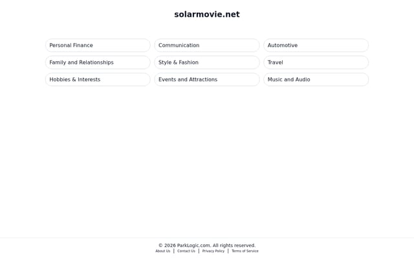
Task: Click the About Us footer link
Action: point(162,251)
